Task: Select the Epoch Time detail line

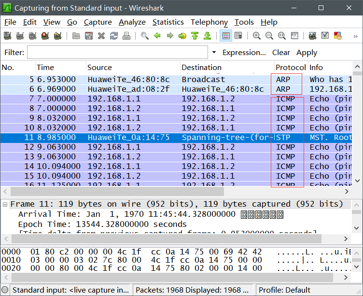Action: (x=102, y=225)
